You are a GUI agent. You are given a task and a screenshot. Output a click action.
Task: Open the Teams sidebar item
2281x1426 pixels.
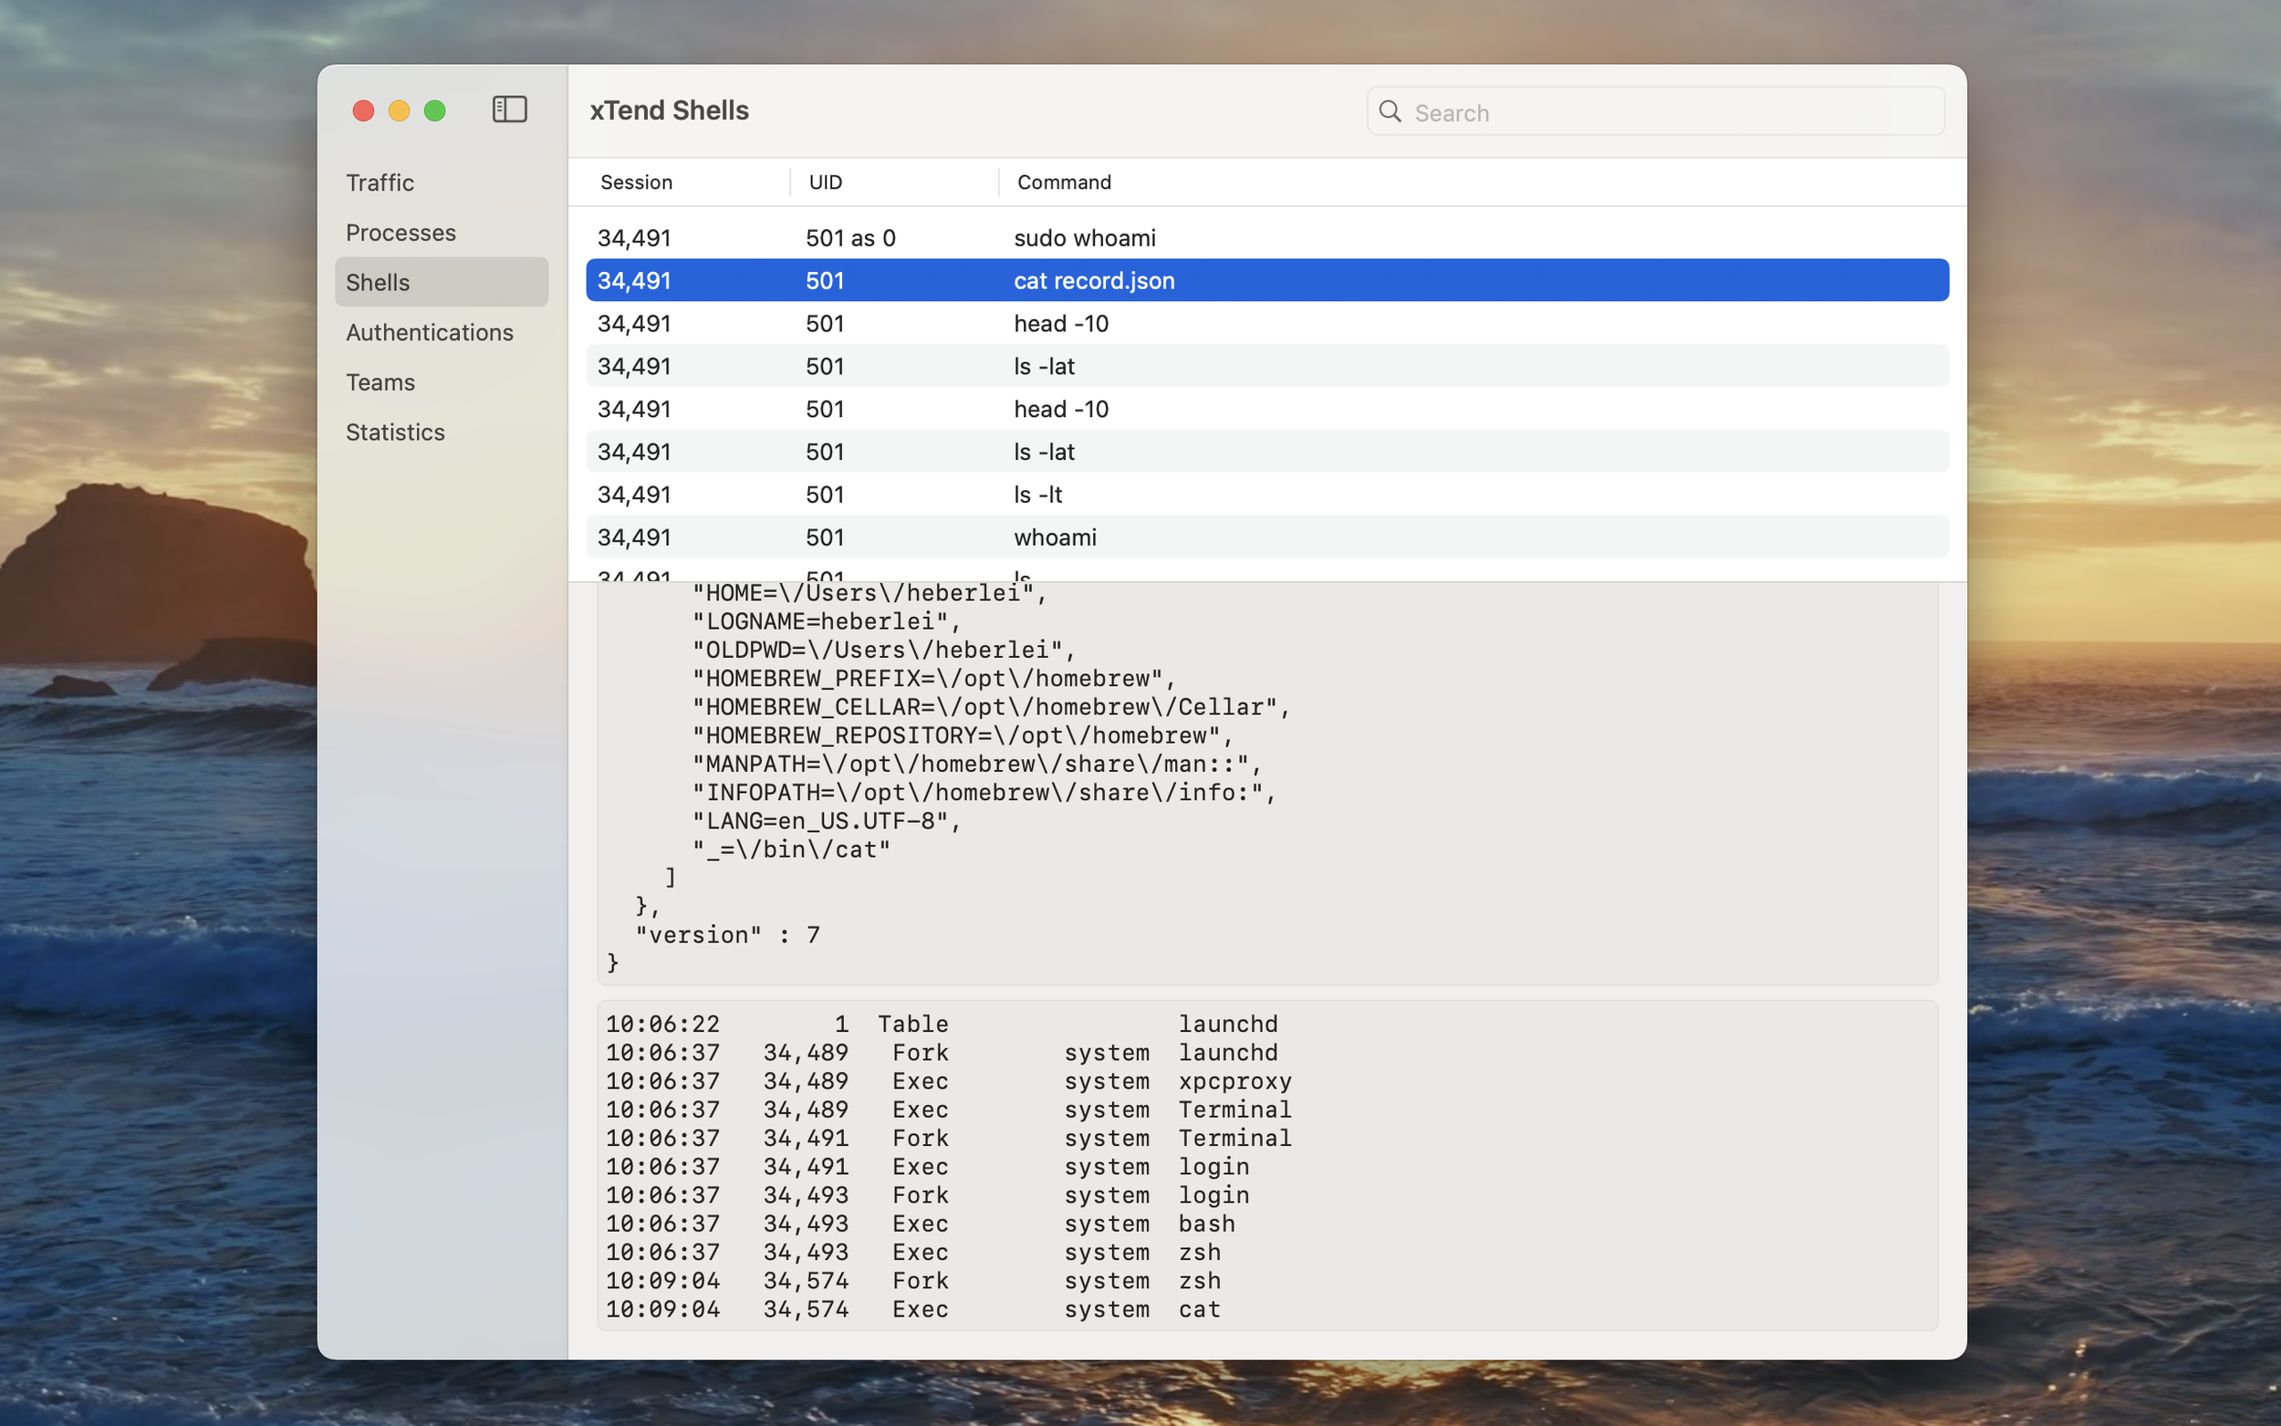pos(380,382)
